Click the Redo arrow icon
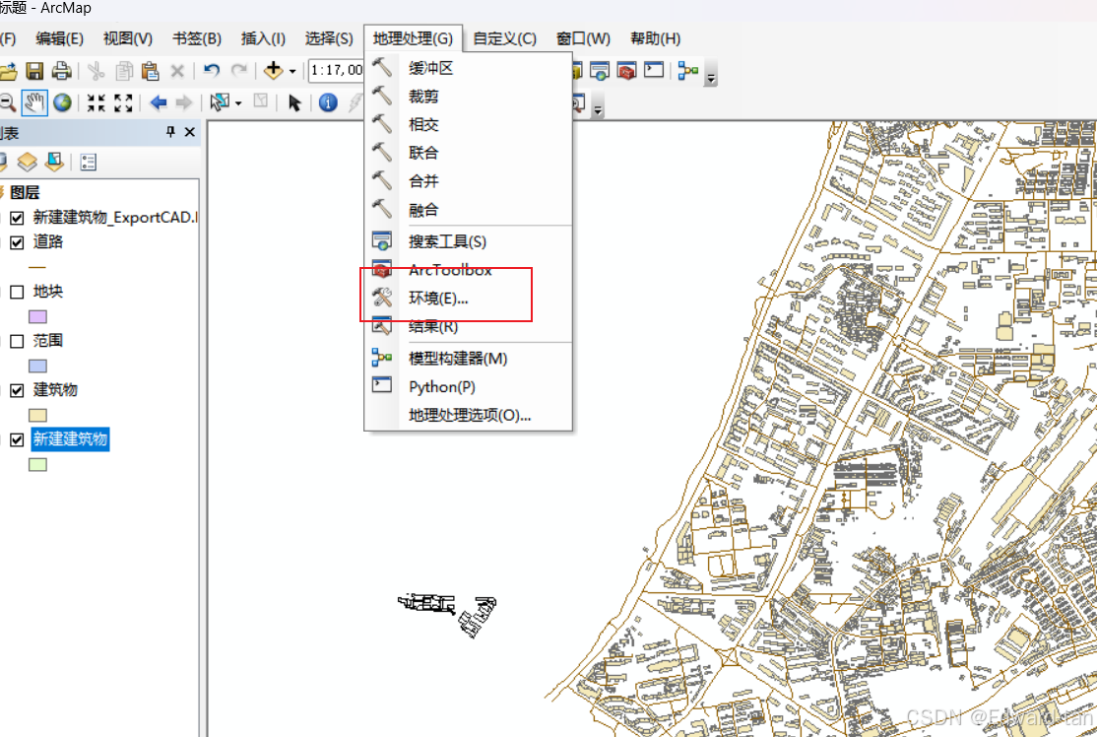This screenshot has height=737, width=1097. 239,70
